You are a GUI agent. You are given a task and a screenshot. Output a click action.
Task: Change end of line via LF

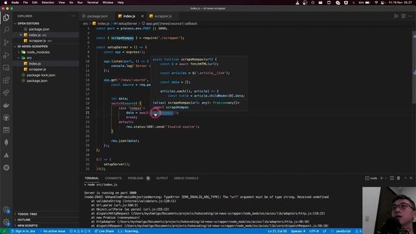324,231
